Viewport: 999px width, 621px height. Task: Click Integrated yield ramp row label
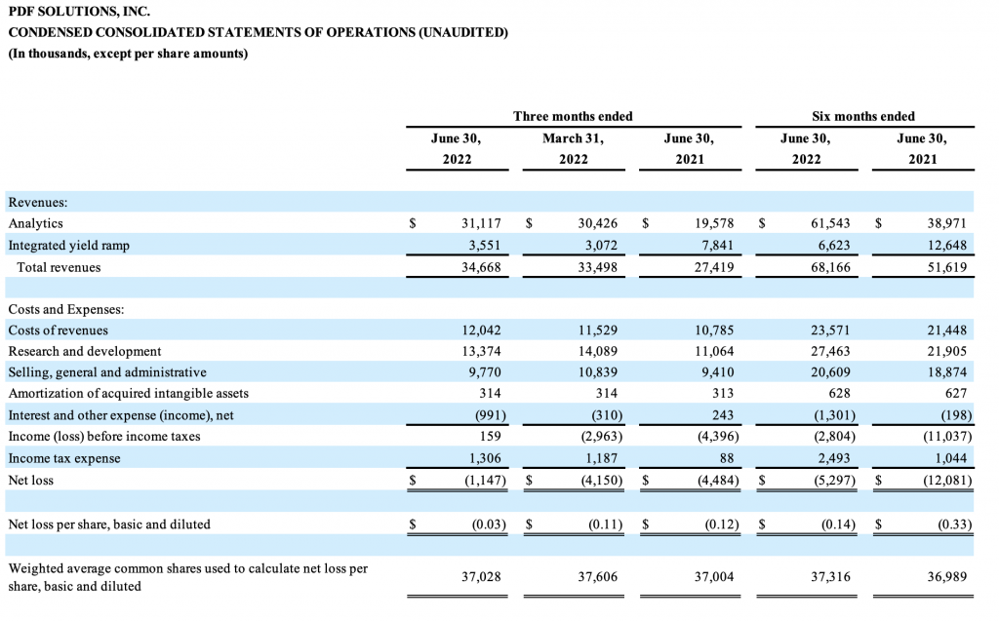[x=69, y=246]
